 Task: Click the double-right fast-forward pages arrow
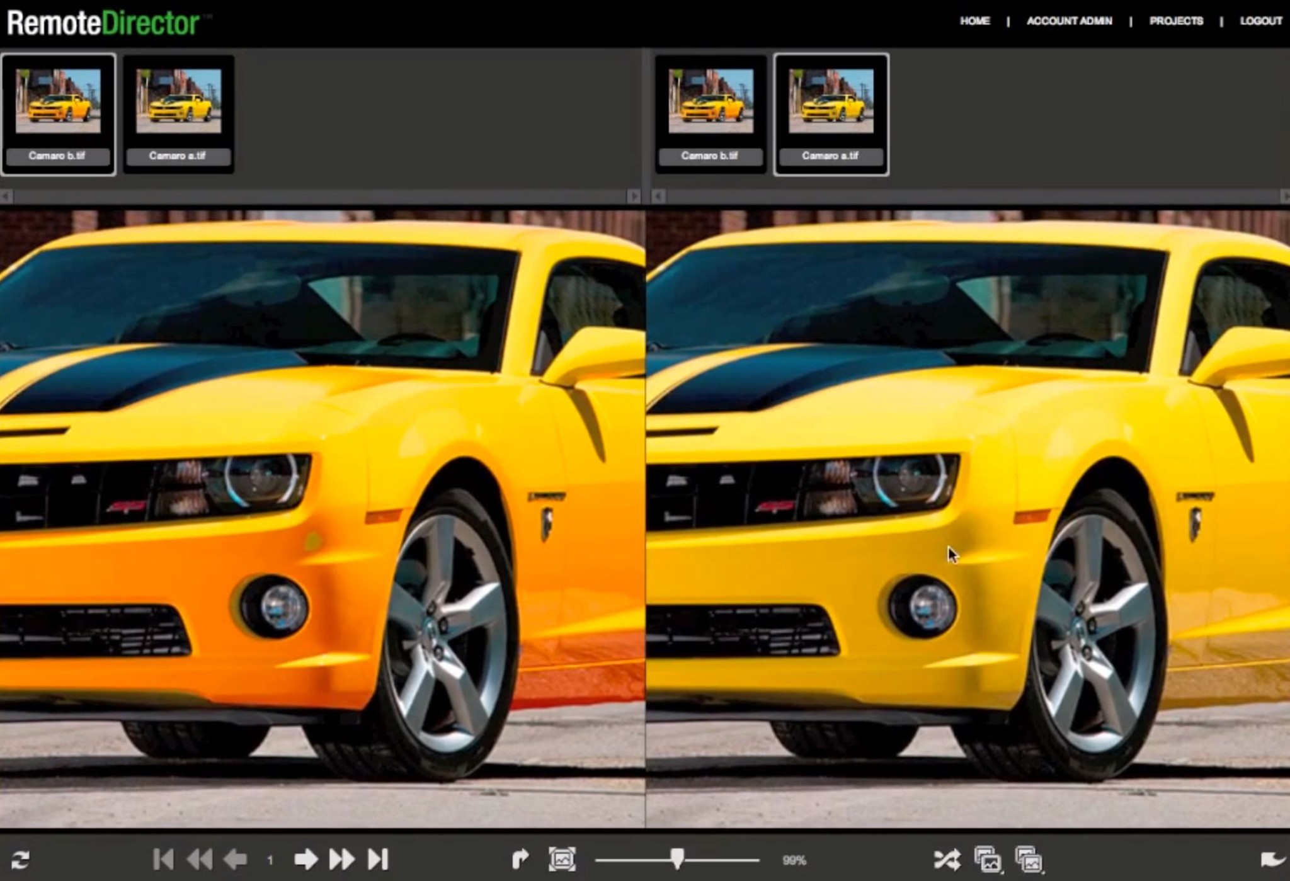(x=342, y=859)
